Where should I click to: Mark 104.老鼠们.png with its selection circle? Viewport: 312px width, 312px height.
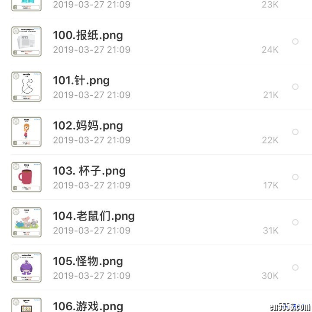(295, 222)
